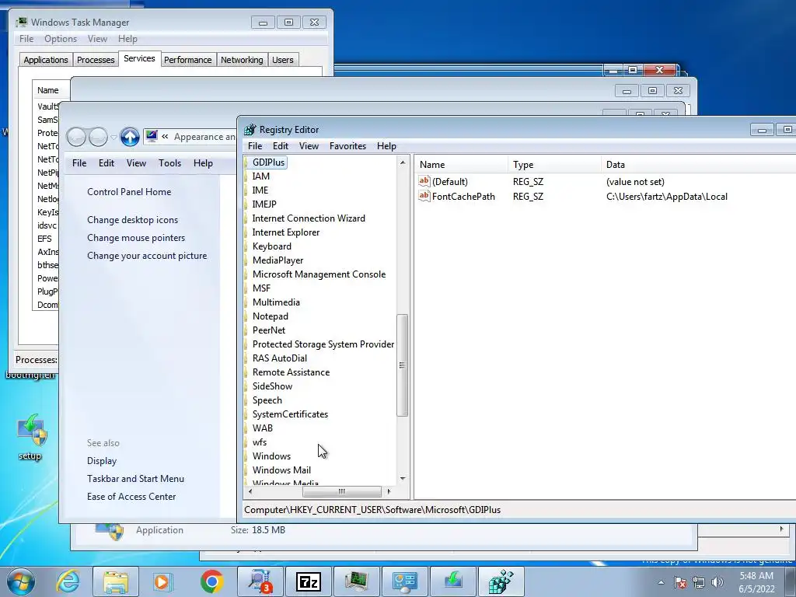Switch to the Users tab in Task Manager

coord(283,60)
